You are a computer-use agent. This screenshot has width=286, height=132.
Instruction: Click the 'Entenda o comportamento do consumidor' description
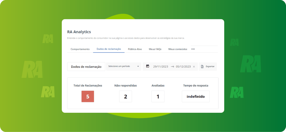pyautogui.click(x=126, y=38)
